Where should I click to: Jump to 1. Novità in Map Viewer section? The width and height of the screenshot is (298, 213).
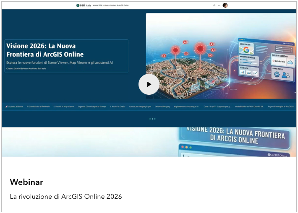coord(64,106)
